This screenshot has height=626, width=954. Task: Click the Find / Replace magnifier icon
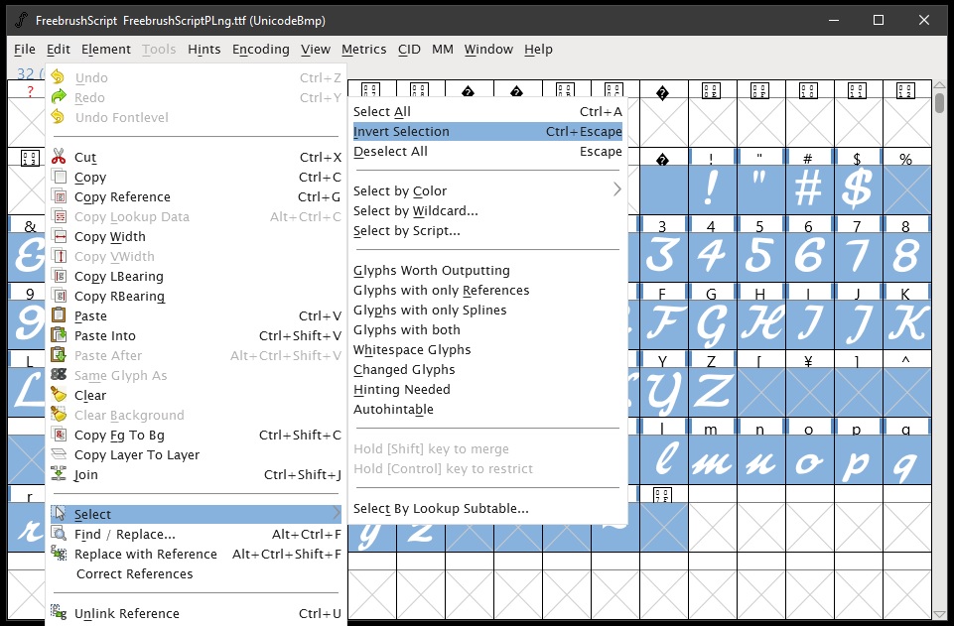tap(59, 534)
